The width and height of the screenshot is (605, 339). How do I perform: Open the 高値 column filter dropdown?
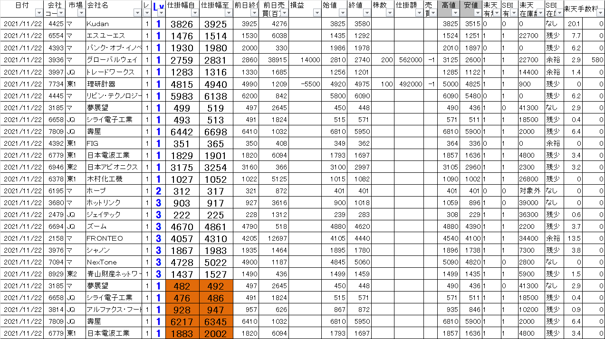(455, 13)
